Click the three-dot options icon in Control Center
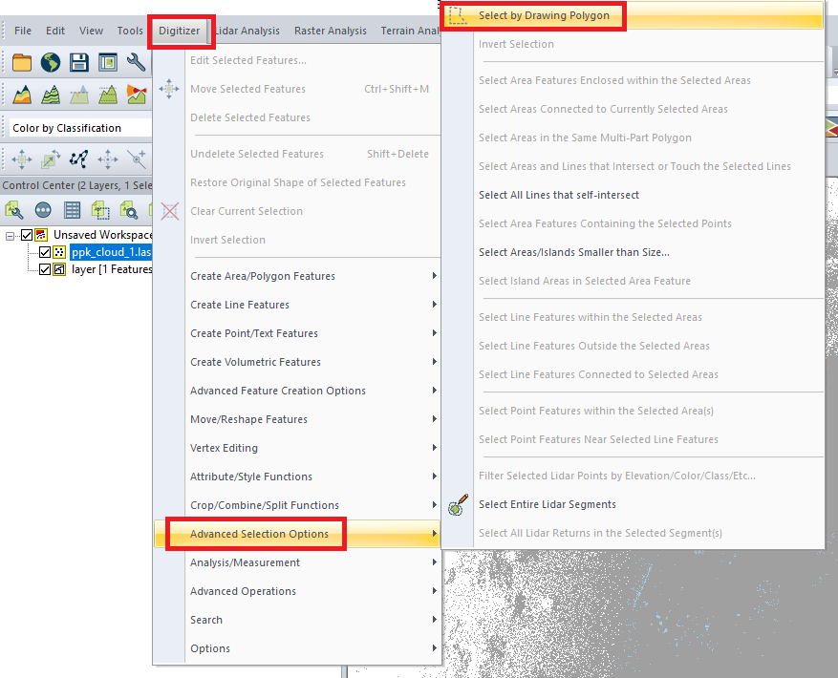 coord(43,210)
